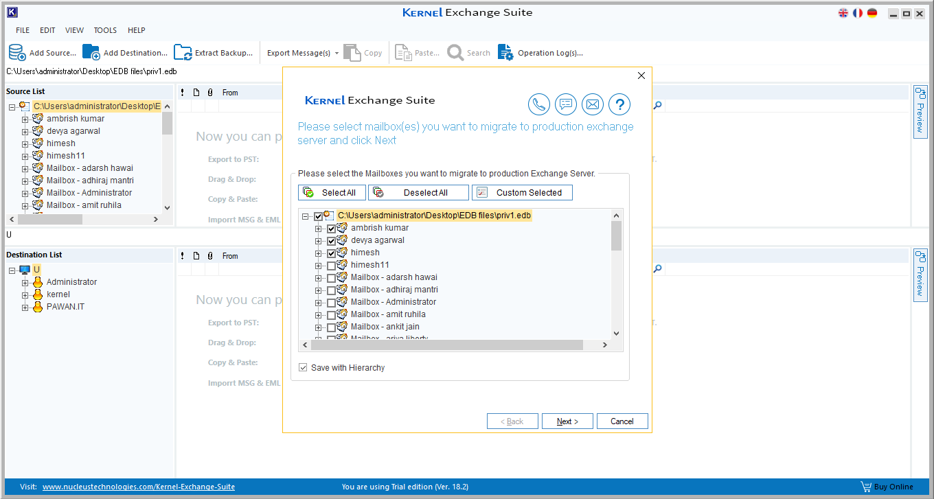This screenshot has width=934, height=499.
Task: Click the PAWAN.IT user icon in Destination List
Action: 38,307
